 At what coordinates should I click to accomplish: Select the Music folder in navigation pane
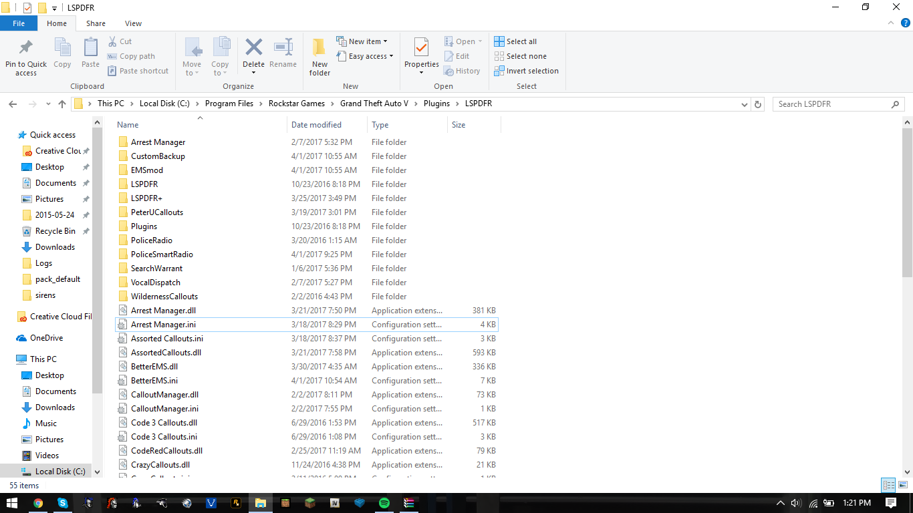46,423
